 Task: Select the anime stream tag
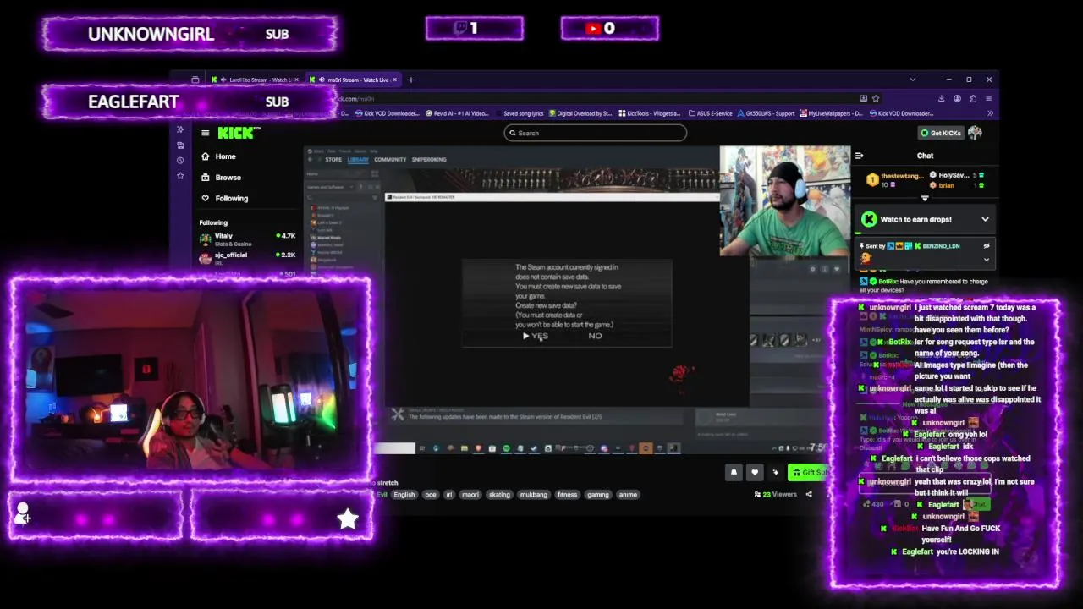tap(628, 494)
